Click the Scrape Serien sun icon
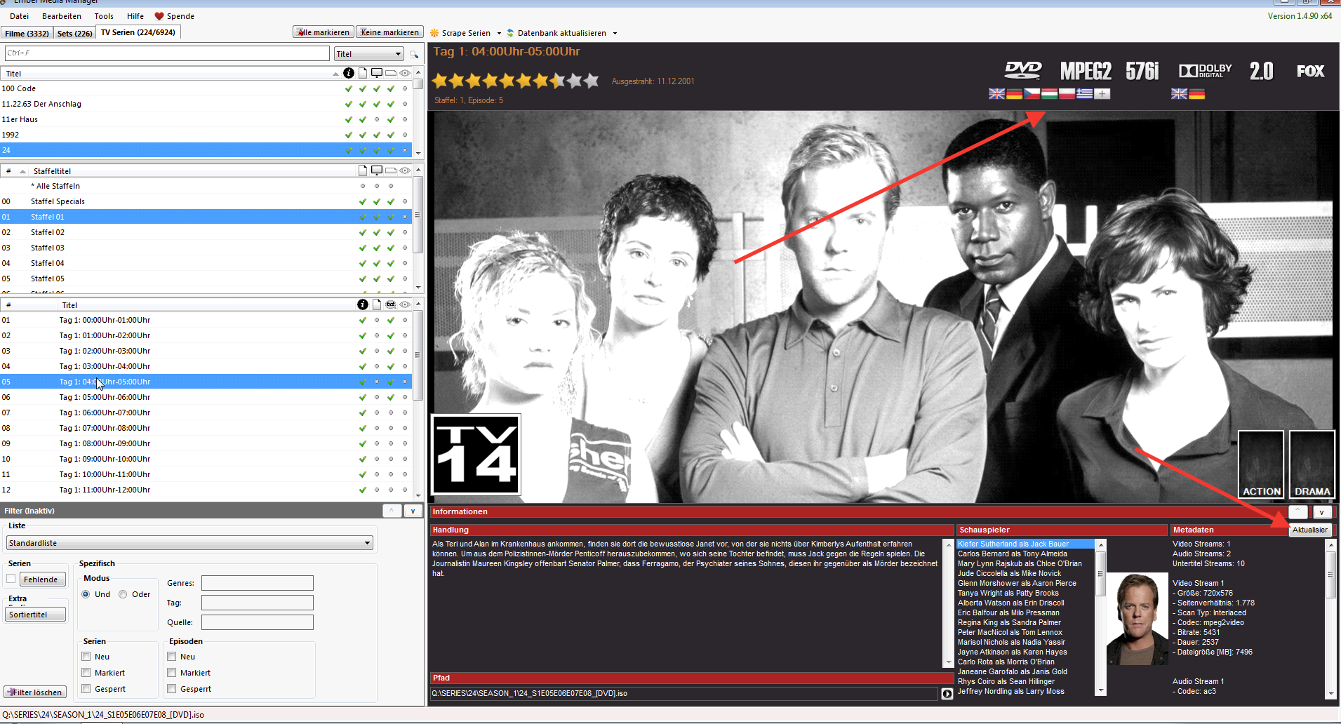Screen dimensions: 1341x724 tap(434, 33)
